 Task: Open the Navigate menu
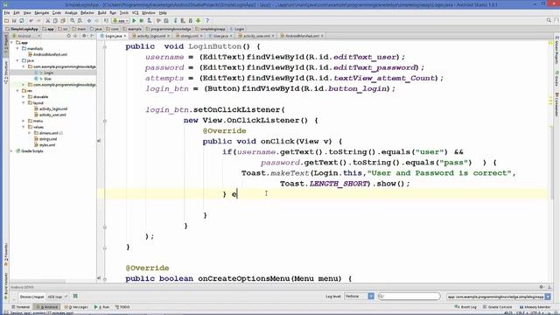click(41, 12)
